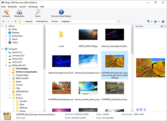167x121 pixels.
Task: Go forward with the right arrow
Action: (8, 21)
